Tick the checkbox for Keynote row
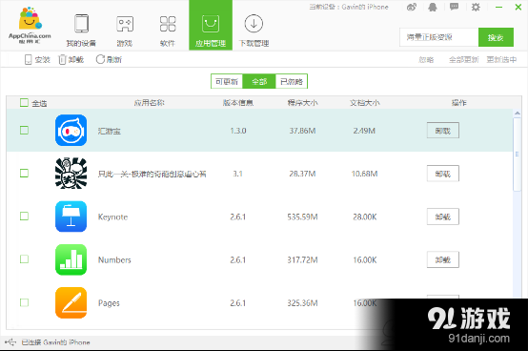Image resolution: width=528 pixels, height=351 pixels. click(x=24, y=217)
